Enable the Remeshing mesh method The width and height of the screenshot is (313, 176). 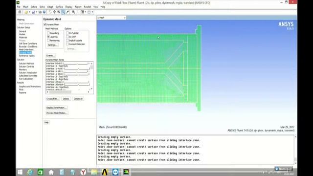(48, 41)
